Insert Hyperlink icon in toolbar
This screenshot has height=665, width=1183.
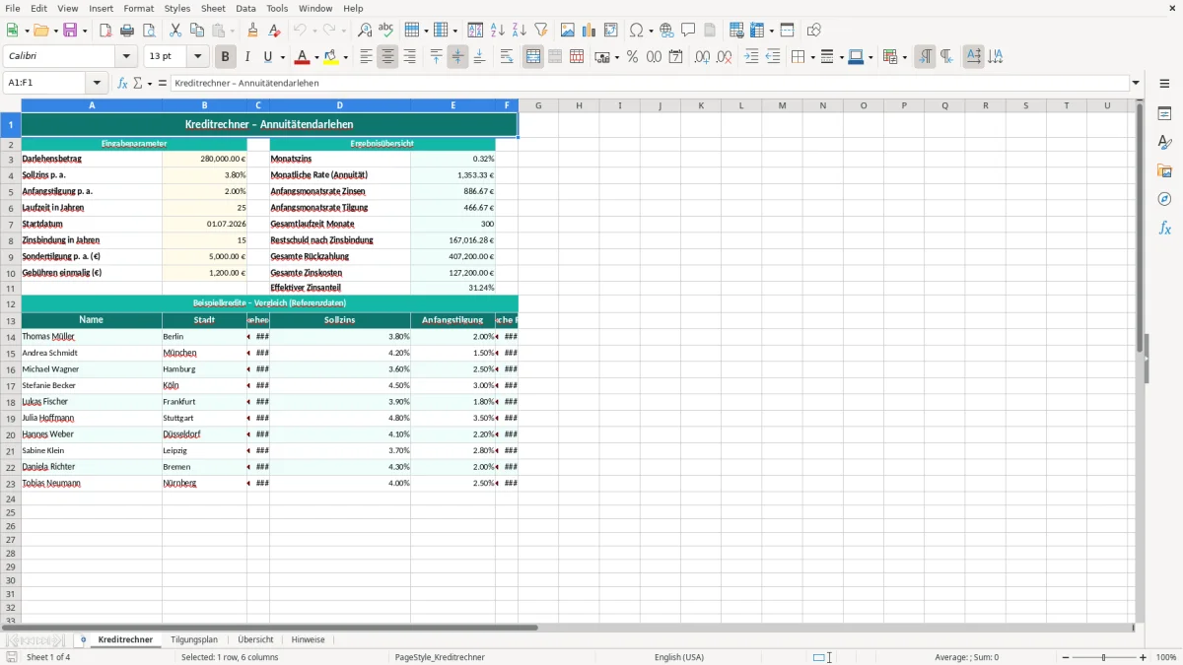pos(666,31)
